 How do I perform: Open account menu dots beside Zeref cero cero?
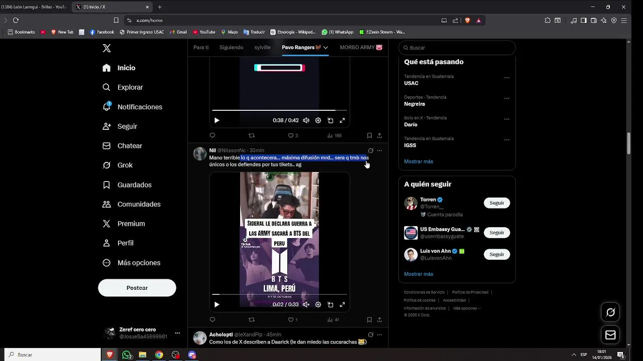tap(177, 333)
